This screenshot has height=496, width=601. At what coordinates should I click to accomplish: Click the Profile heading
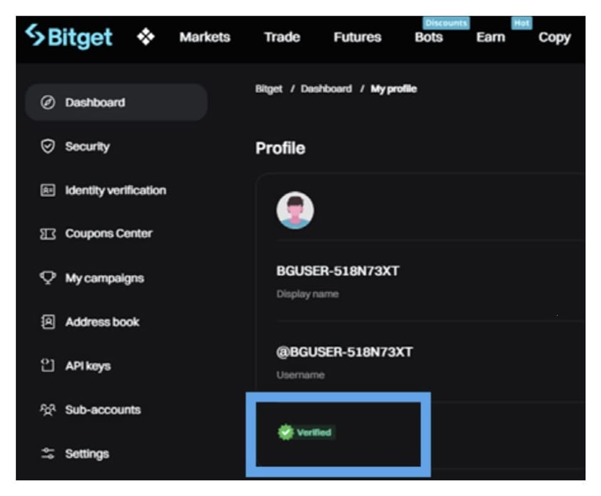pyautogui.click(x=280, y=148)
